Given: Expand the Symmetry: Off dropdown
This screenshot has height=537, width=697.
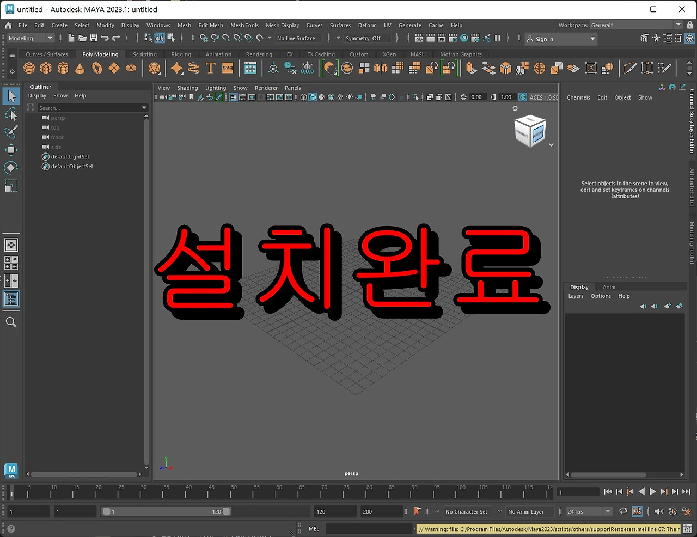Looking at the screenshot, I should pyautogui.click(x=367, y=38).
